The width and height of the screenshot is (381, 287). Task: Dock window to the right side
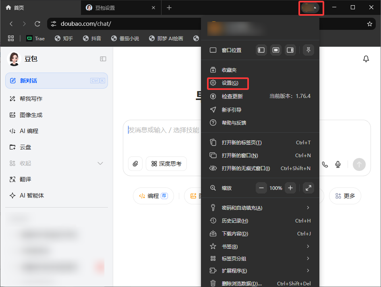290,50
